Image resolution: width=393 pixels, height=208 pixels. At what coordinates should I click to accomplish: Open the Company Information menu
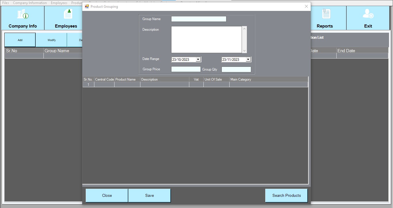click(30, 3)
